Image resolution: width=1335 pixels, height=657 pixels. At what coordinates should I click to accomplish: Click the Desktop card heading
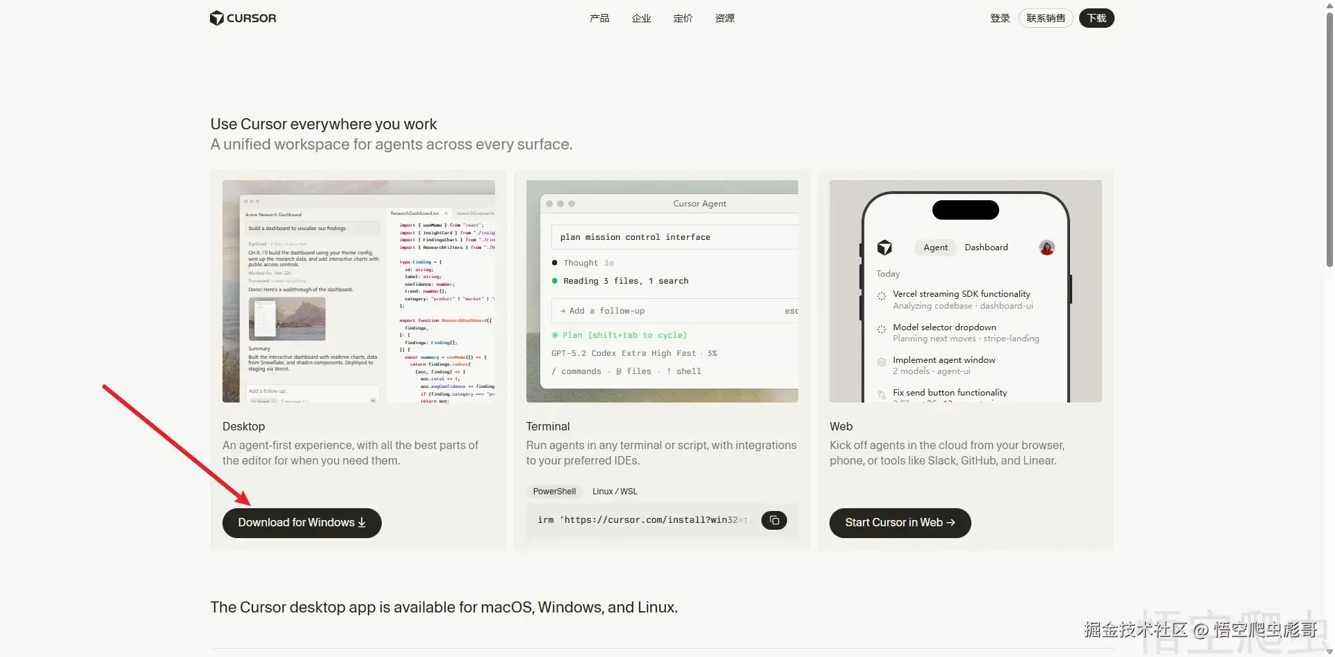coord(243,426)
